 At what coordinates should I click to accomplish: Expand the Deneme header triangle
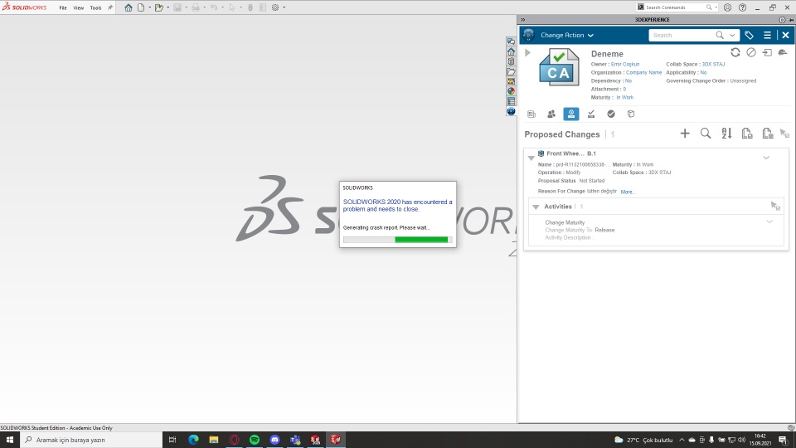pos(528,53)
